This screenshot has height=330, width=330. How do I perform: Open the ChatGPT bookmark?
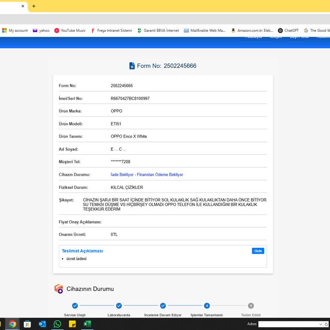288,31
